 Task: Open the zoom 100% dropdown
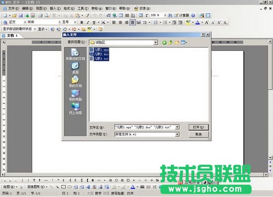click(165, 15)
